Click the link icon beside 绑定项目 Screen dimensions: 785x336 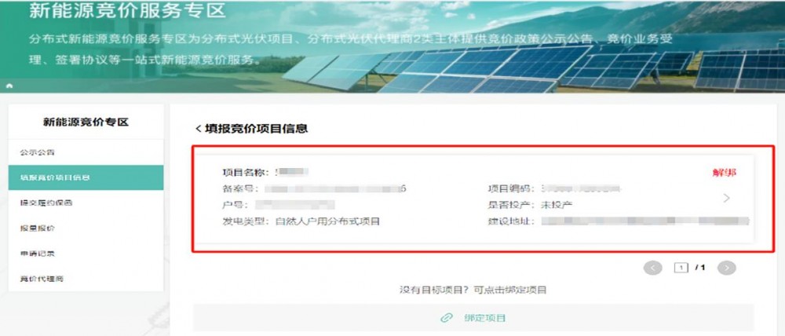[447, 318]
